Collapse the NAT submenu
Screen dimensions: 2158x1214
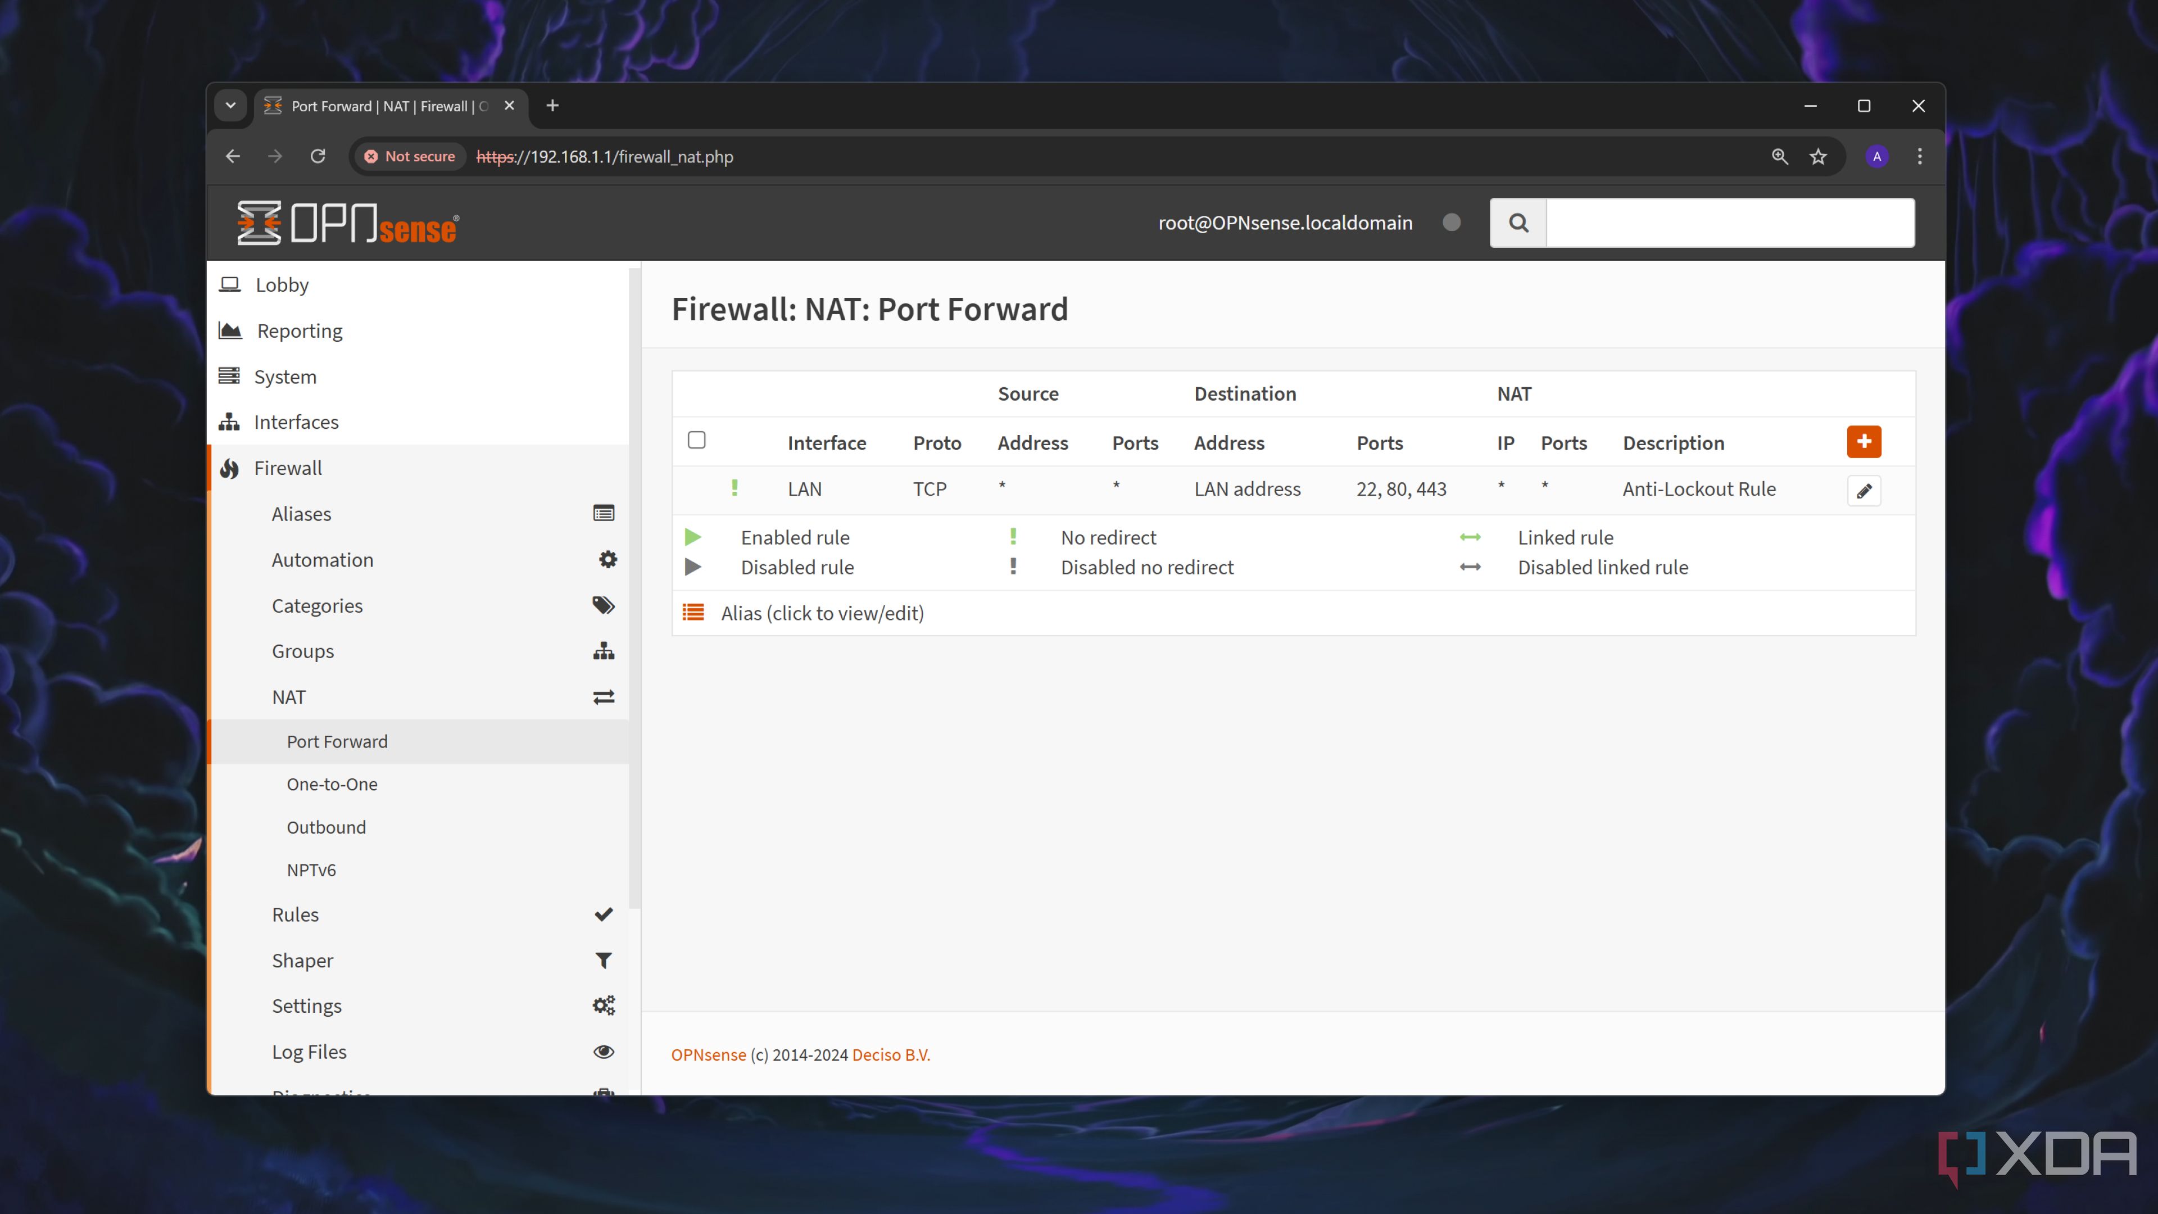[289, 697]
